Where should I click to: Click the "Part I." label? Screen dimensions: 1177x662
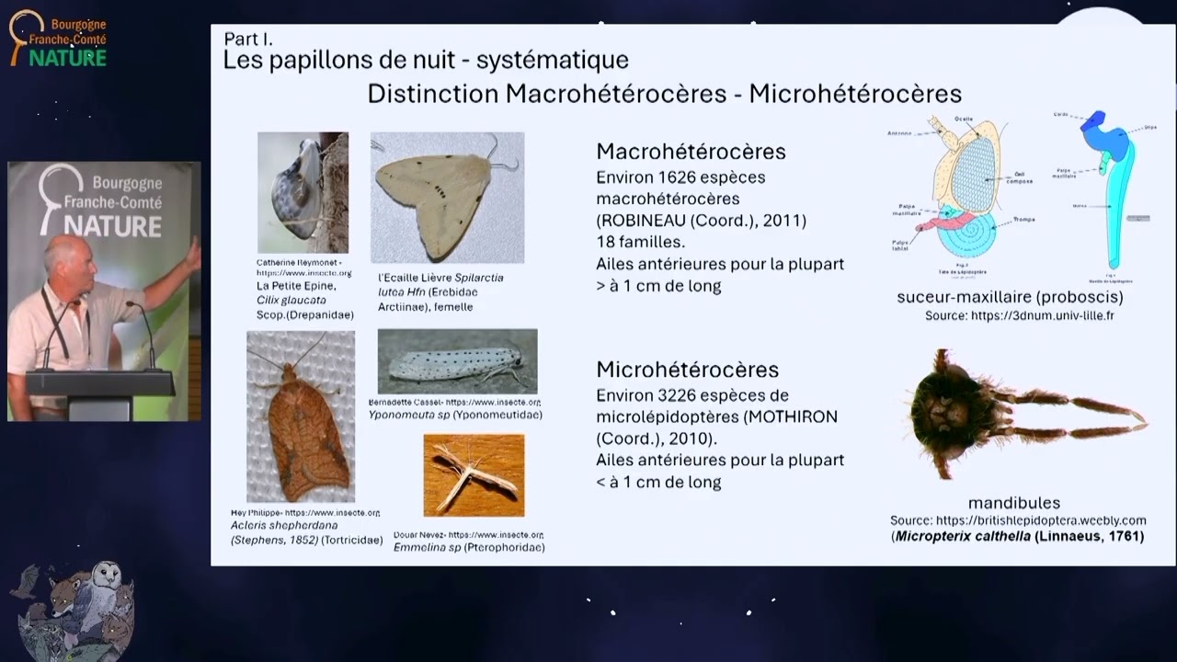coord(248,40)
